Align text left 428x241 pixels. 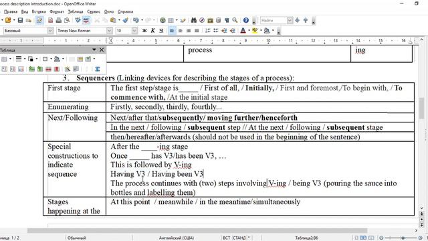coord(172,31)
